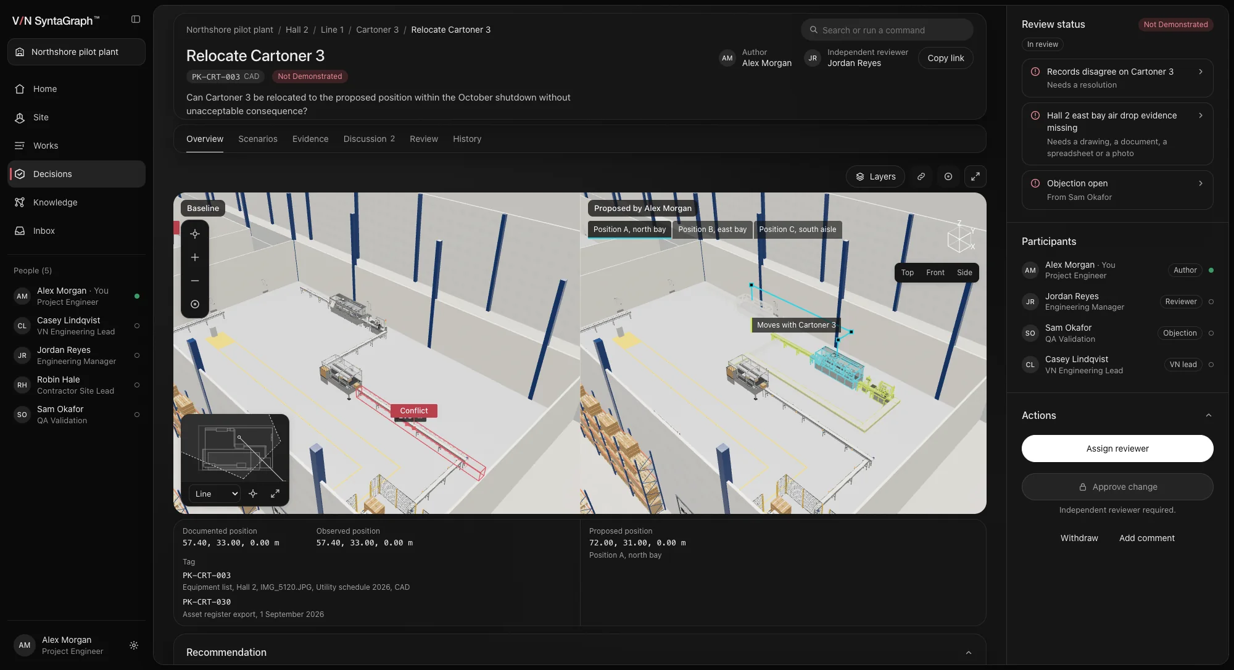Reset baseline view orientation
Screen dimensions: 1234x670
click(195, 304)
